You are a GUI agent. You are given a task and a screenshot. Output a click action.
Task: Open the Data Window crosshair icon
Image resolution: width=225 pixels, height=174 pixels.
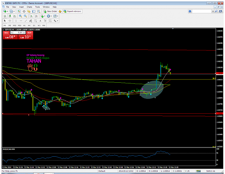tap(24, 11)
